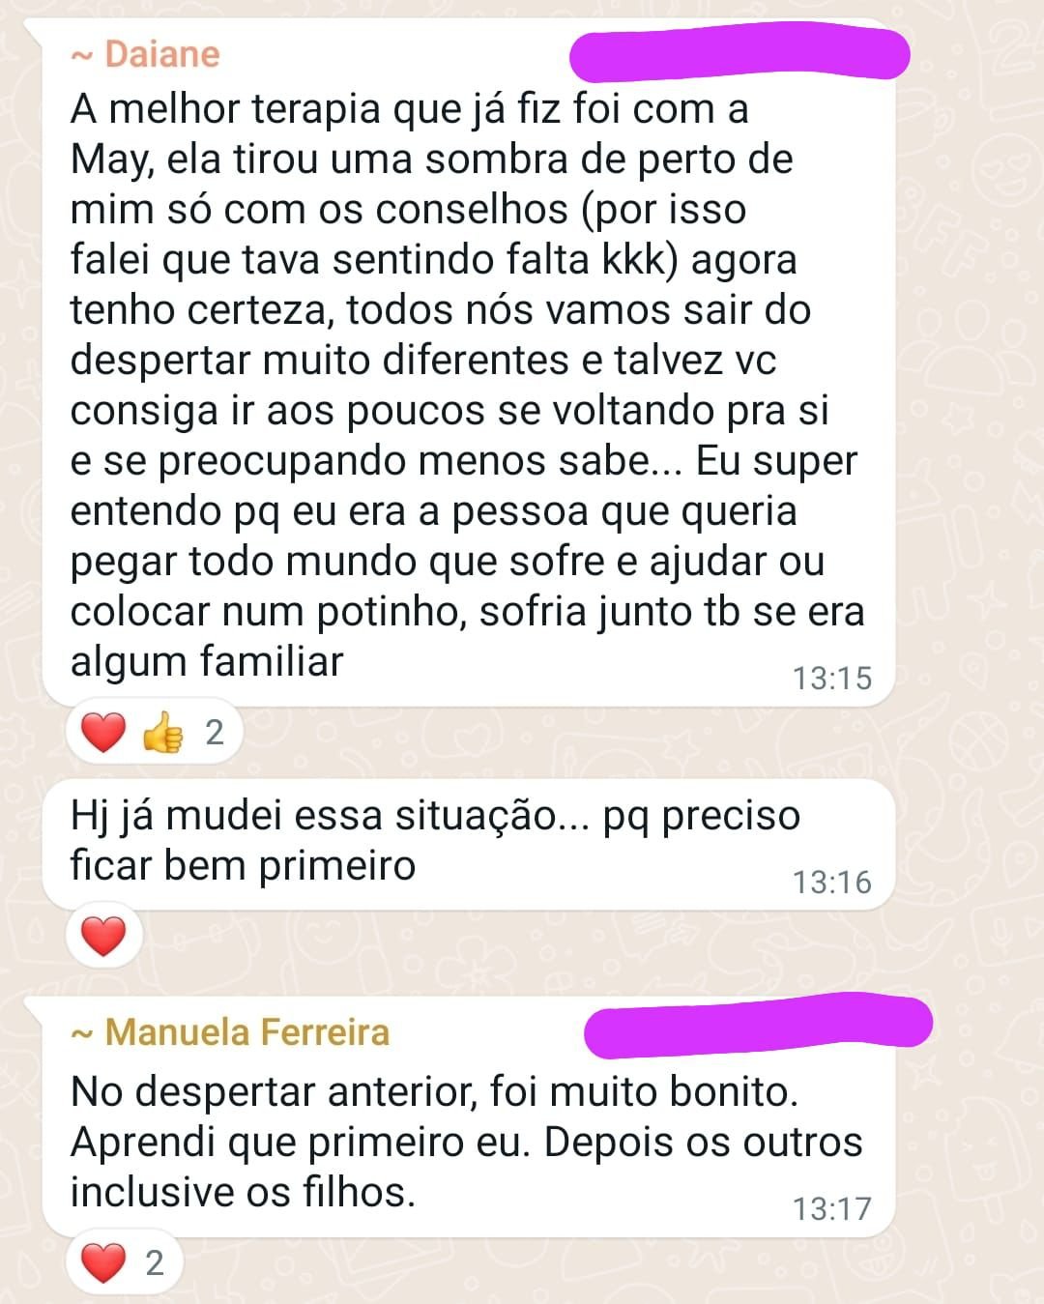
Task: Tap the hidden phone number beside Manuela Ferreira
Action: point(759,1025)
